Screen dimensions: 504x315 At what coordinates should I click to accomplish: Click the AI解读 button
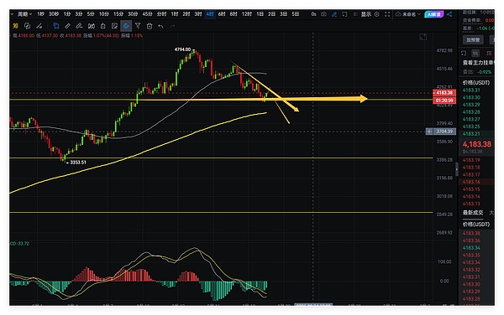tap(434, 14)
